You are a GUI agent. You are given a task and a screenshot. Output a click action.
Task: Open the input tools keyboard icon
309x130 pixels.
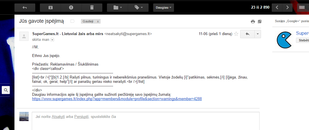pyautogui.click(x=302, y=8)
